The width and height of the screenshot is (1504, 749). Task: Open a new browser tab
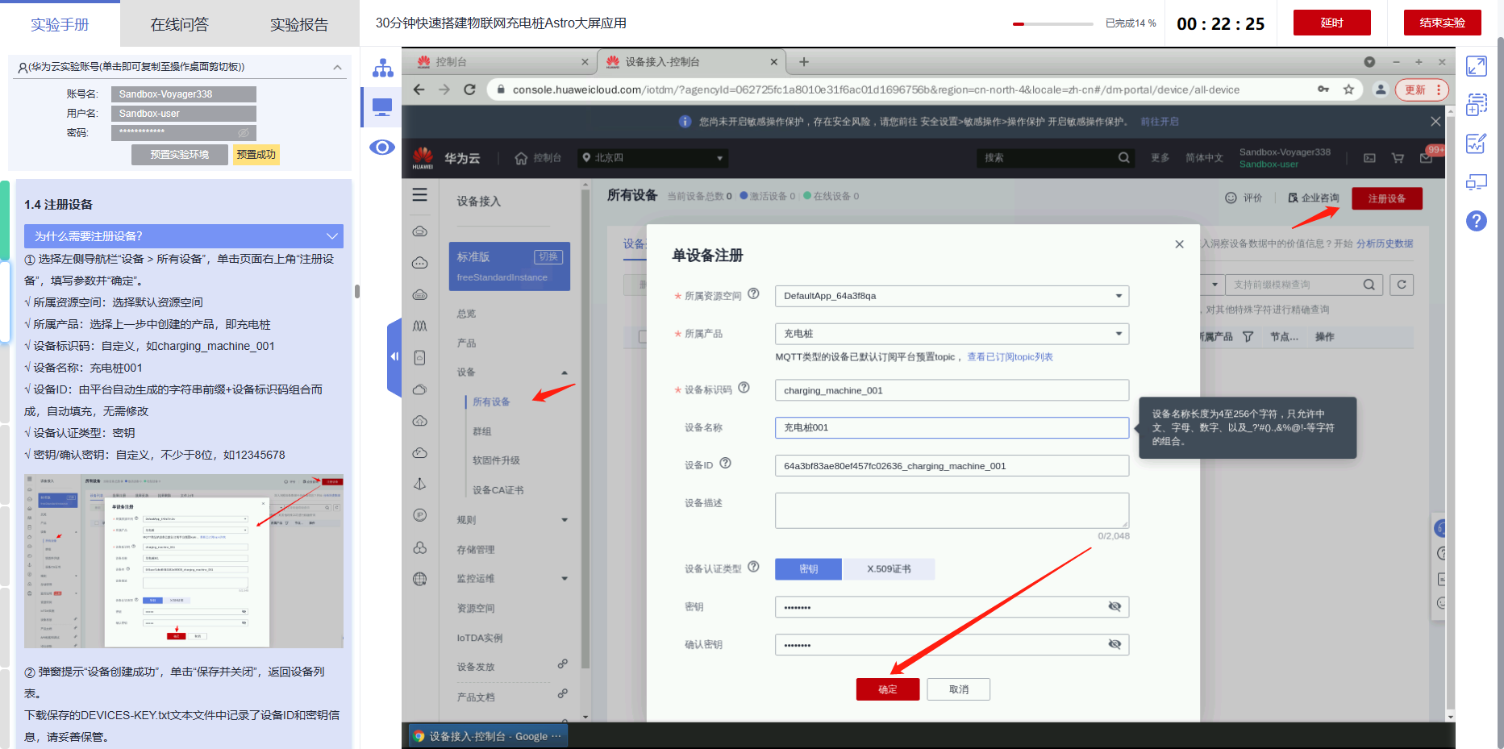(x=804, y=61)
